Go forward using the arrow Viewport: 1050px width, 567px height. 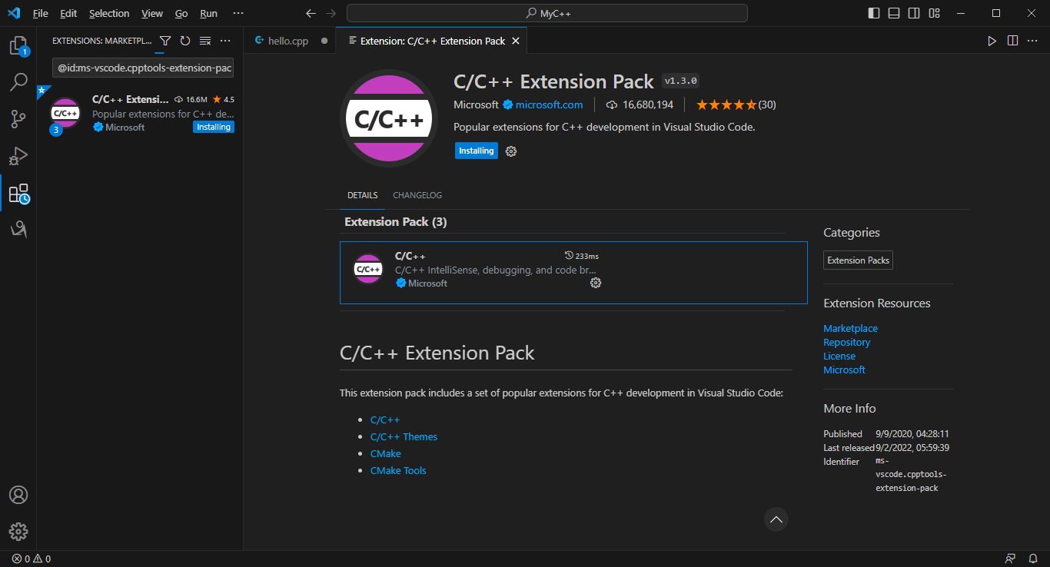pyautogui.click(x=331, y=13)
